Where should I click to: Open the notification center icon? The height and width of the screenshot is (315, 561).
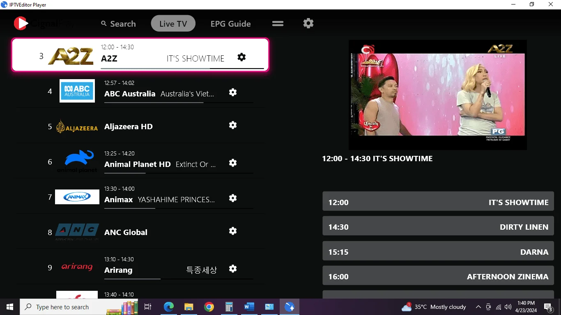tap(548, 307)
